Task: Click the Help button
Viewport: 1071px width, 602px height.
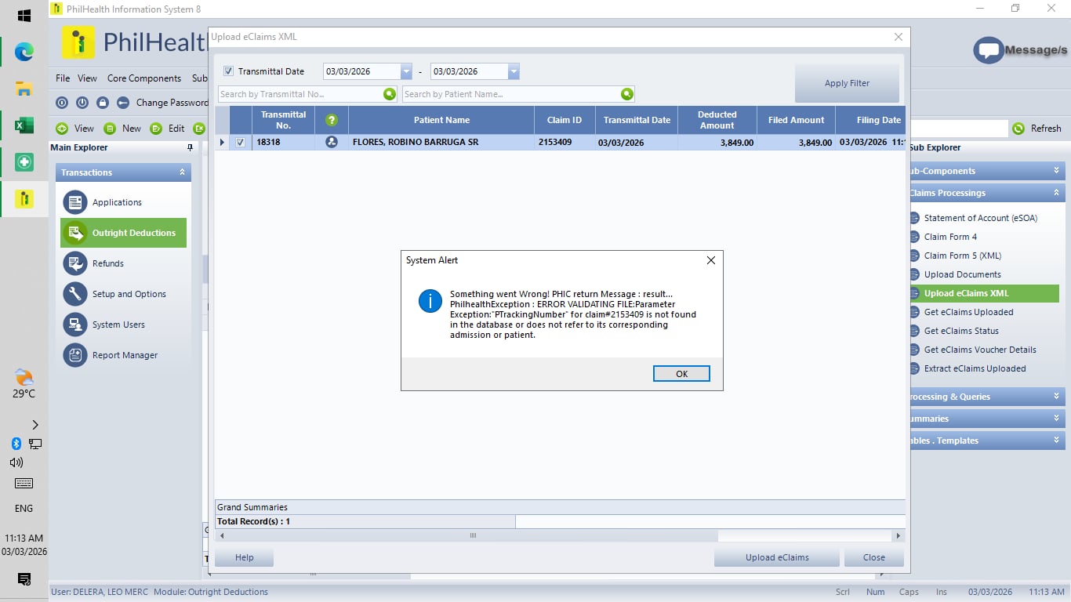Action: pos(245,557)
